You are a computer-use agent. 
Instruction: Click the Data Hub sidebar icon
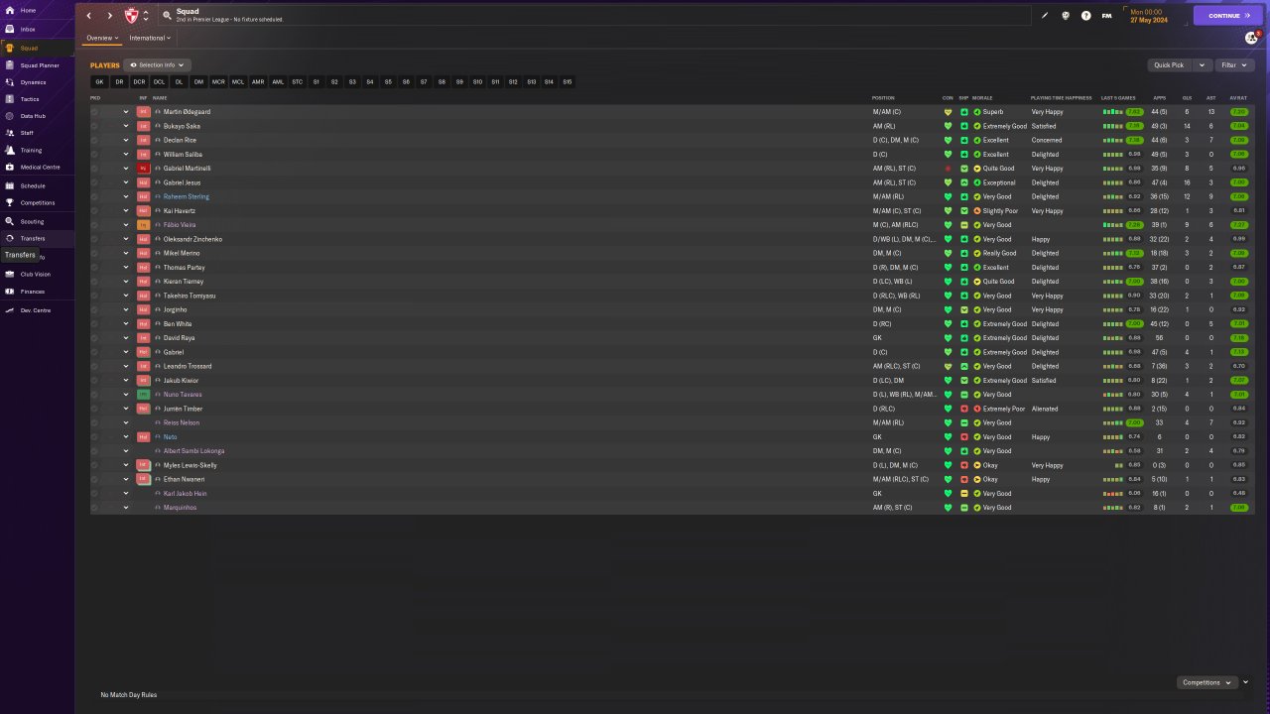pyautogui.click(x=9, y=116)
